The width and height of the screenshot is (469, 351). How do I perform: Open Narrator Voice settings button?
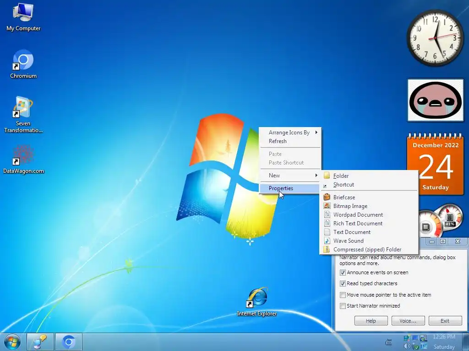(408, 321)
